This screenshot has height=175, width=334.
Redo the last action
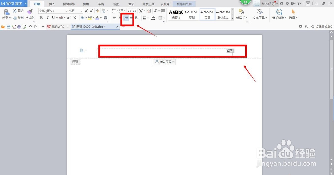tap(36, 27)
